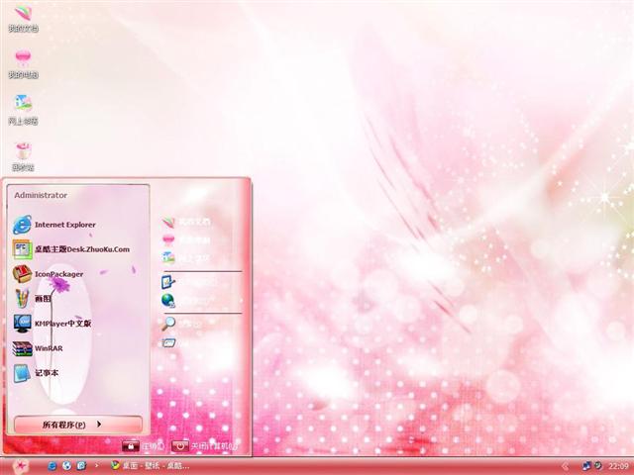
Task: Open the Network Places desktop icon
Action: coord(23,110)
